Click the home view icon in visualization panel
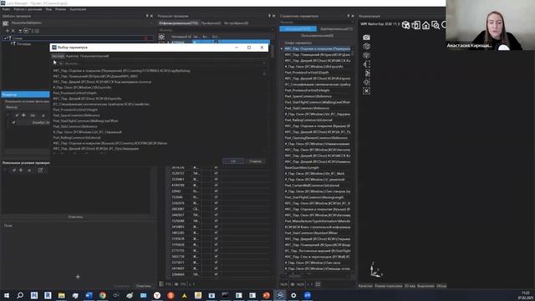 (x=425, y=25)
